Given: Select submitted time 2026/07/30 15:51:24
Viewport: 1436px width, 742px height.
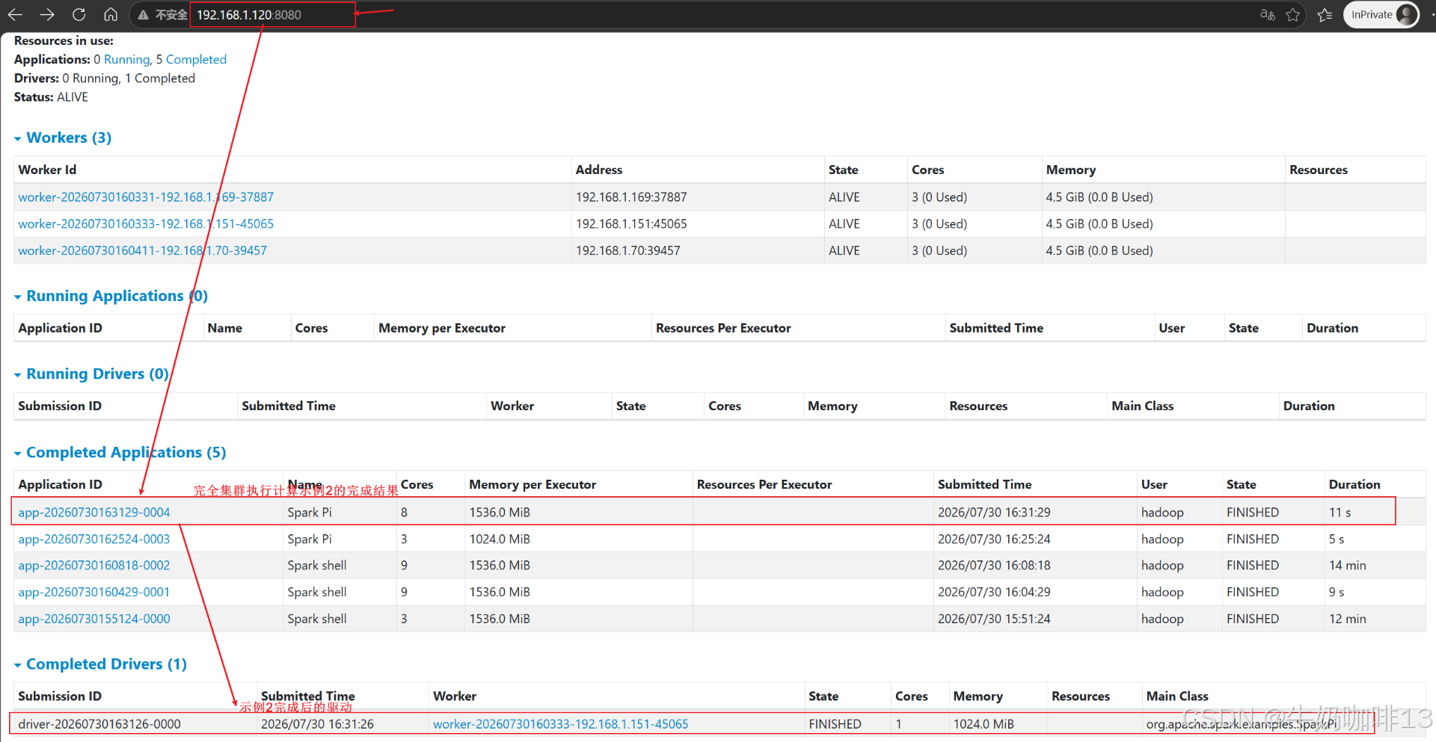Looking at the screenshot, I should coord(994,619).
